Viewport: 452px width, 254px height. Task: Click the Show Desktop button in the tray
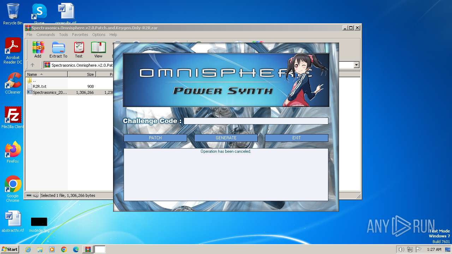click(448, 249)
